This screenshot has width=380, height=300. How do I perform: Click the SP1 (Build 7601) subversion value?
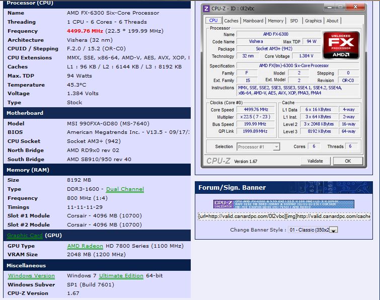91,285
